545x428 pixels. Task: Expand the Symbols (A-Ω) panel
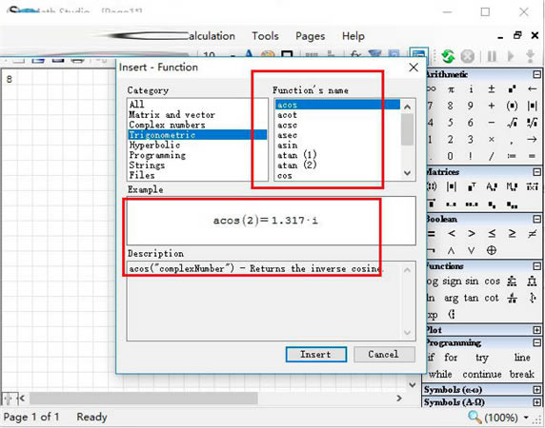[x=537, y=402]
